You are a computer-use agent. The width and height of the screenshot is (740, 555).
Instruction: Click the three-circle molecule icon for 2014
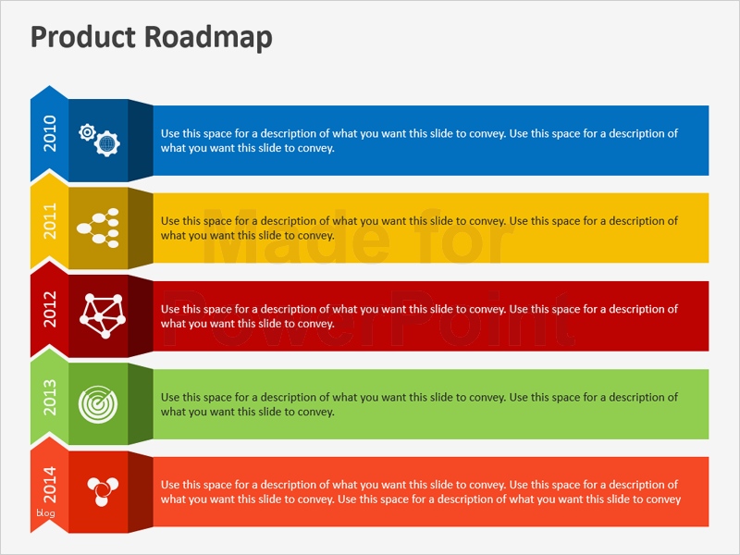[98, 490]
